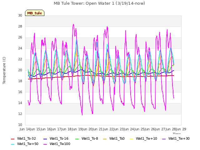
Task: Click the yellow Wat1_Tw+10 legend swatch
Action: click(131, 139)
